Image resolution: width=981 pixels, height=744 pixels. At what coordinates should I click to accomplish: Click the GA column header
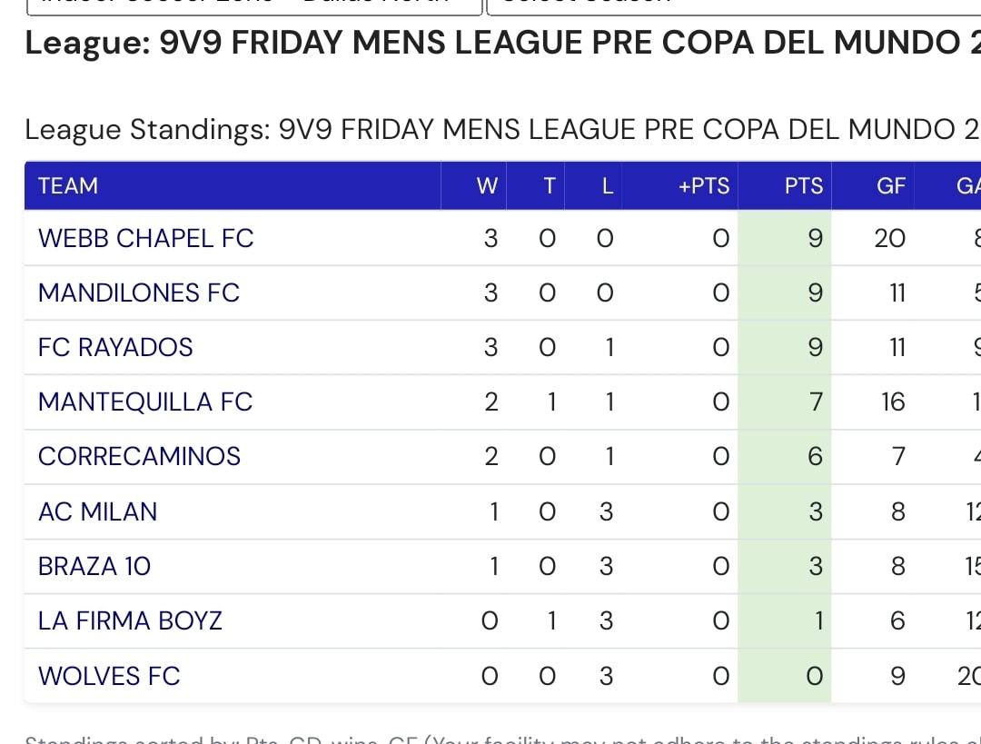coord(947,186)
